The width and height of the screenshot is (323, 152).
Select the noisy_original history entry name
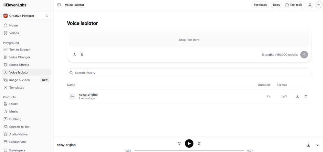(89, 95)
